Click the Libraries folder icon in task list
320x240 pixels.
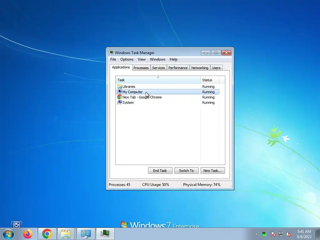(x=120, y=87)
